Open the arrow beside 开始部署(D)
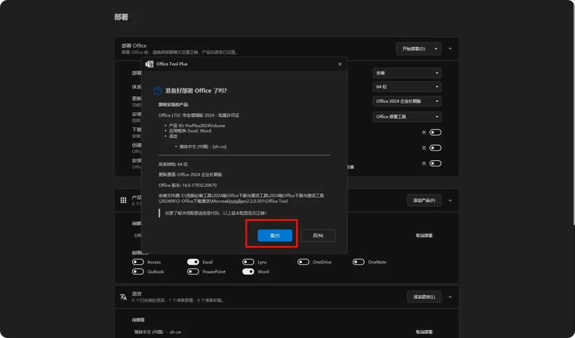 click(436, 49)
